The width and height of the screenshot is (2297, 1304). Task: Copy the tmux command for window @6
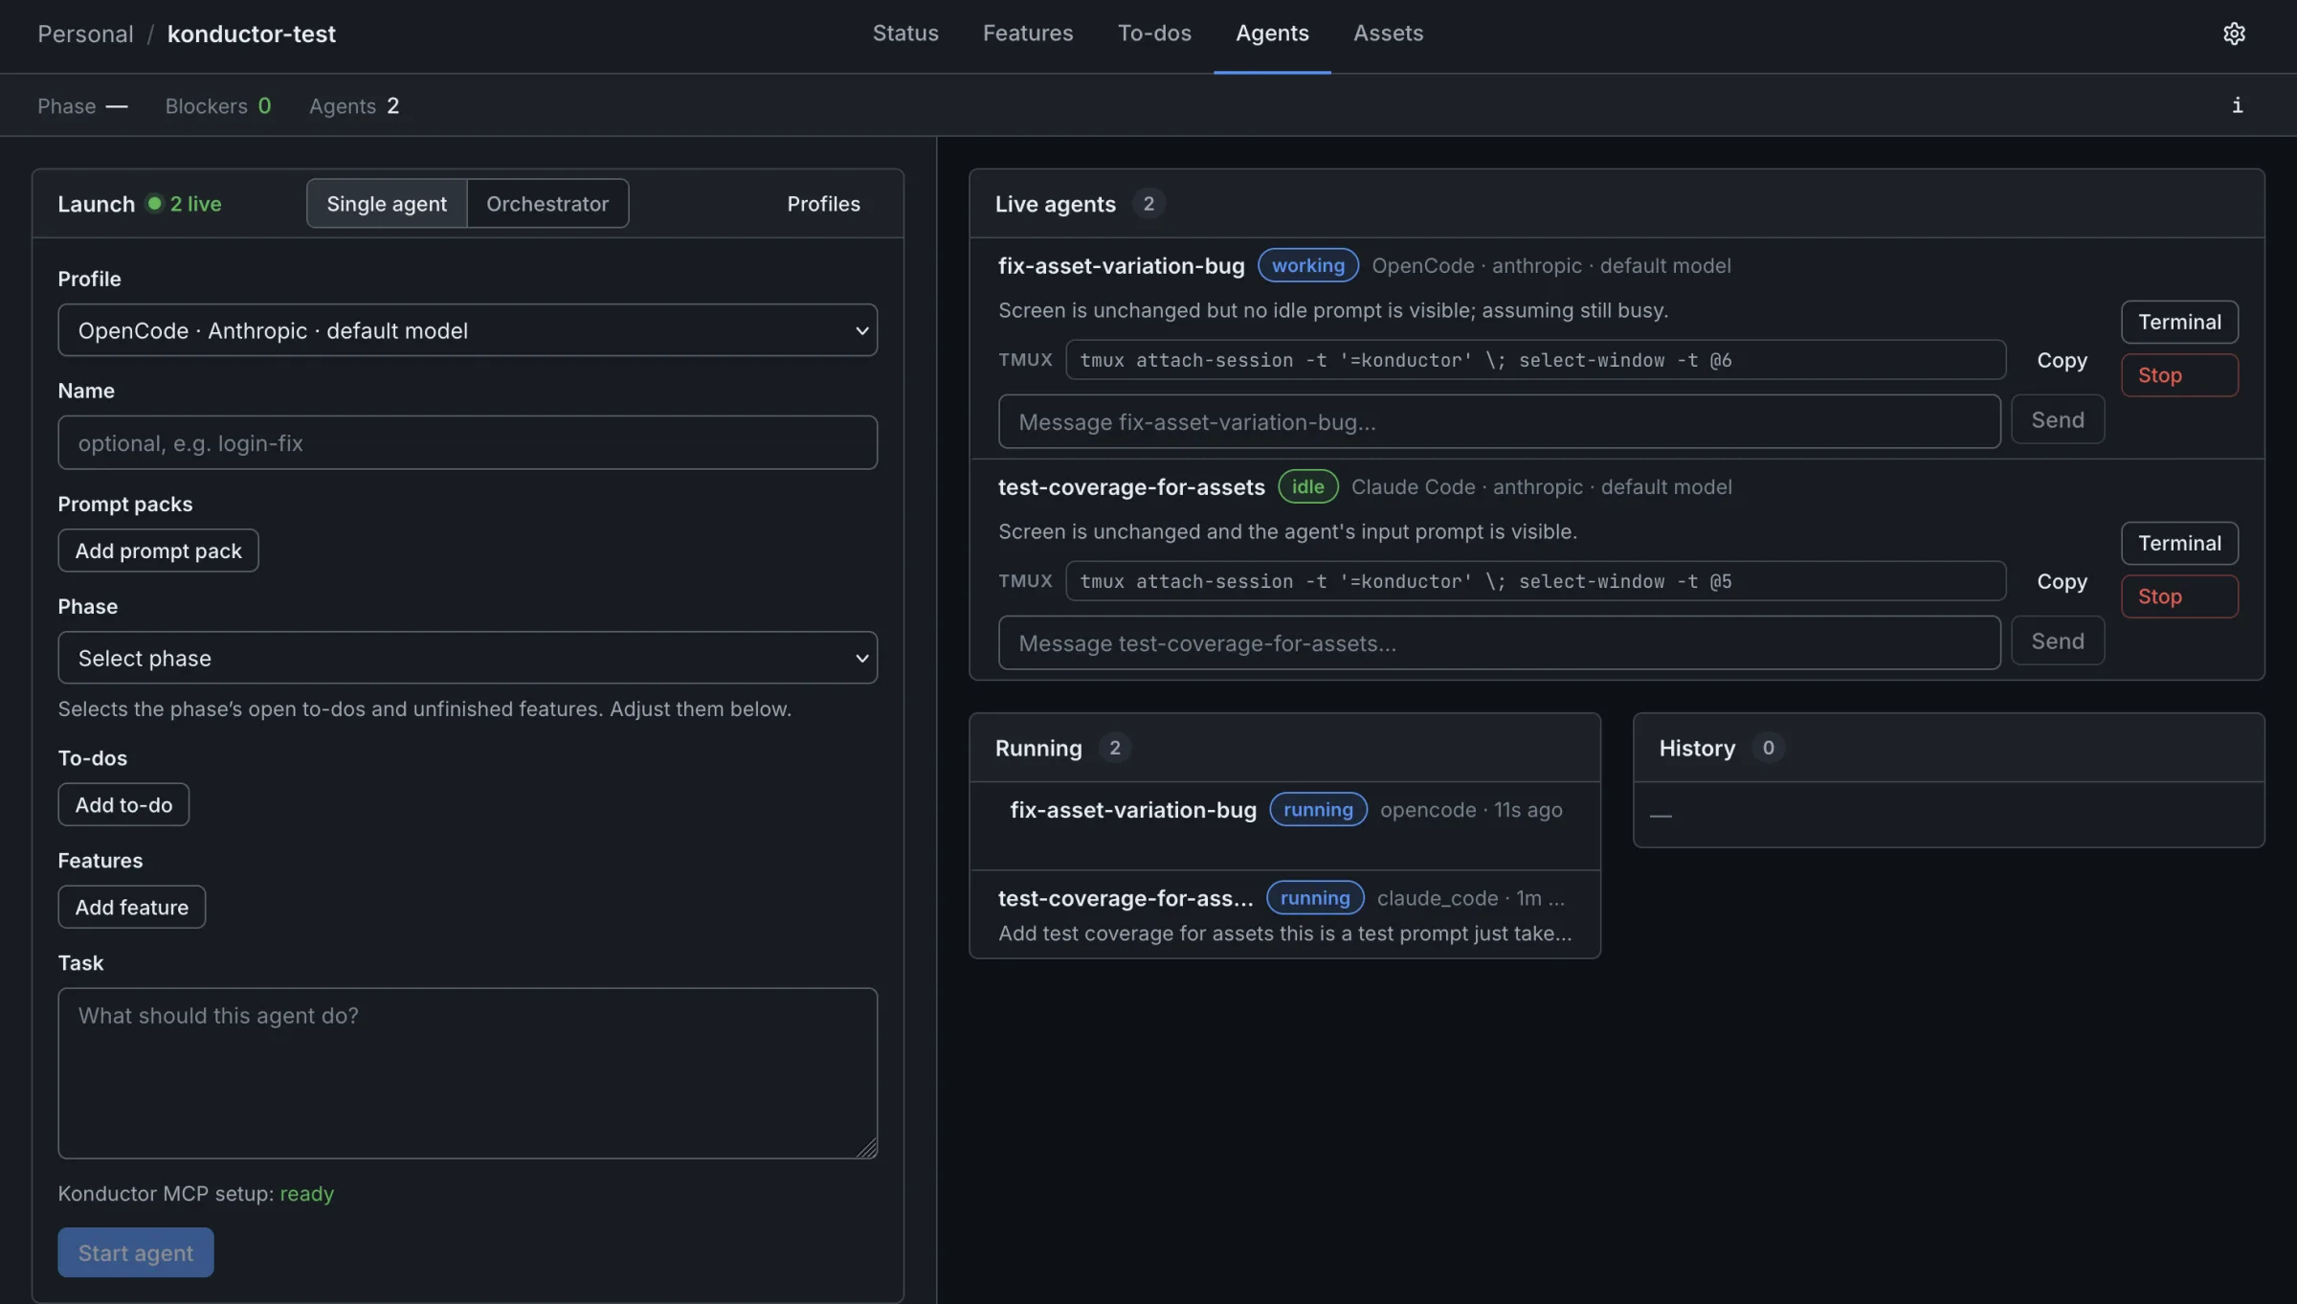pyautogui.click(x=2062, y=360)
